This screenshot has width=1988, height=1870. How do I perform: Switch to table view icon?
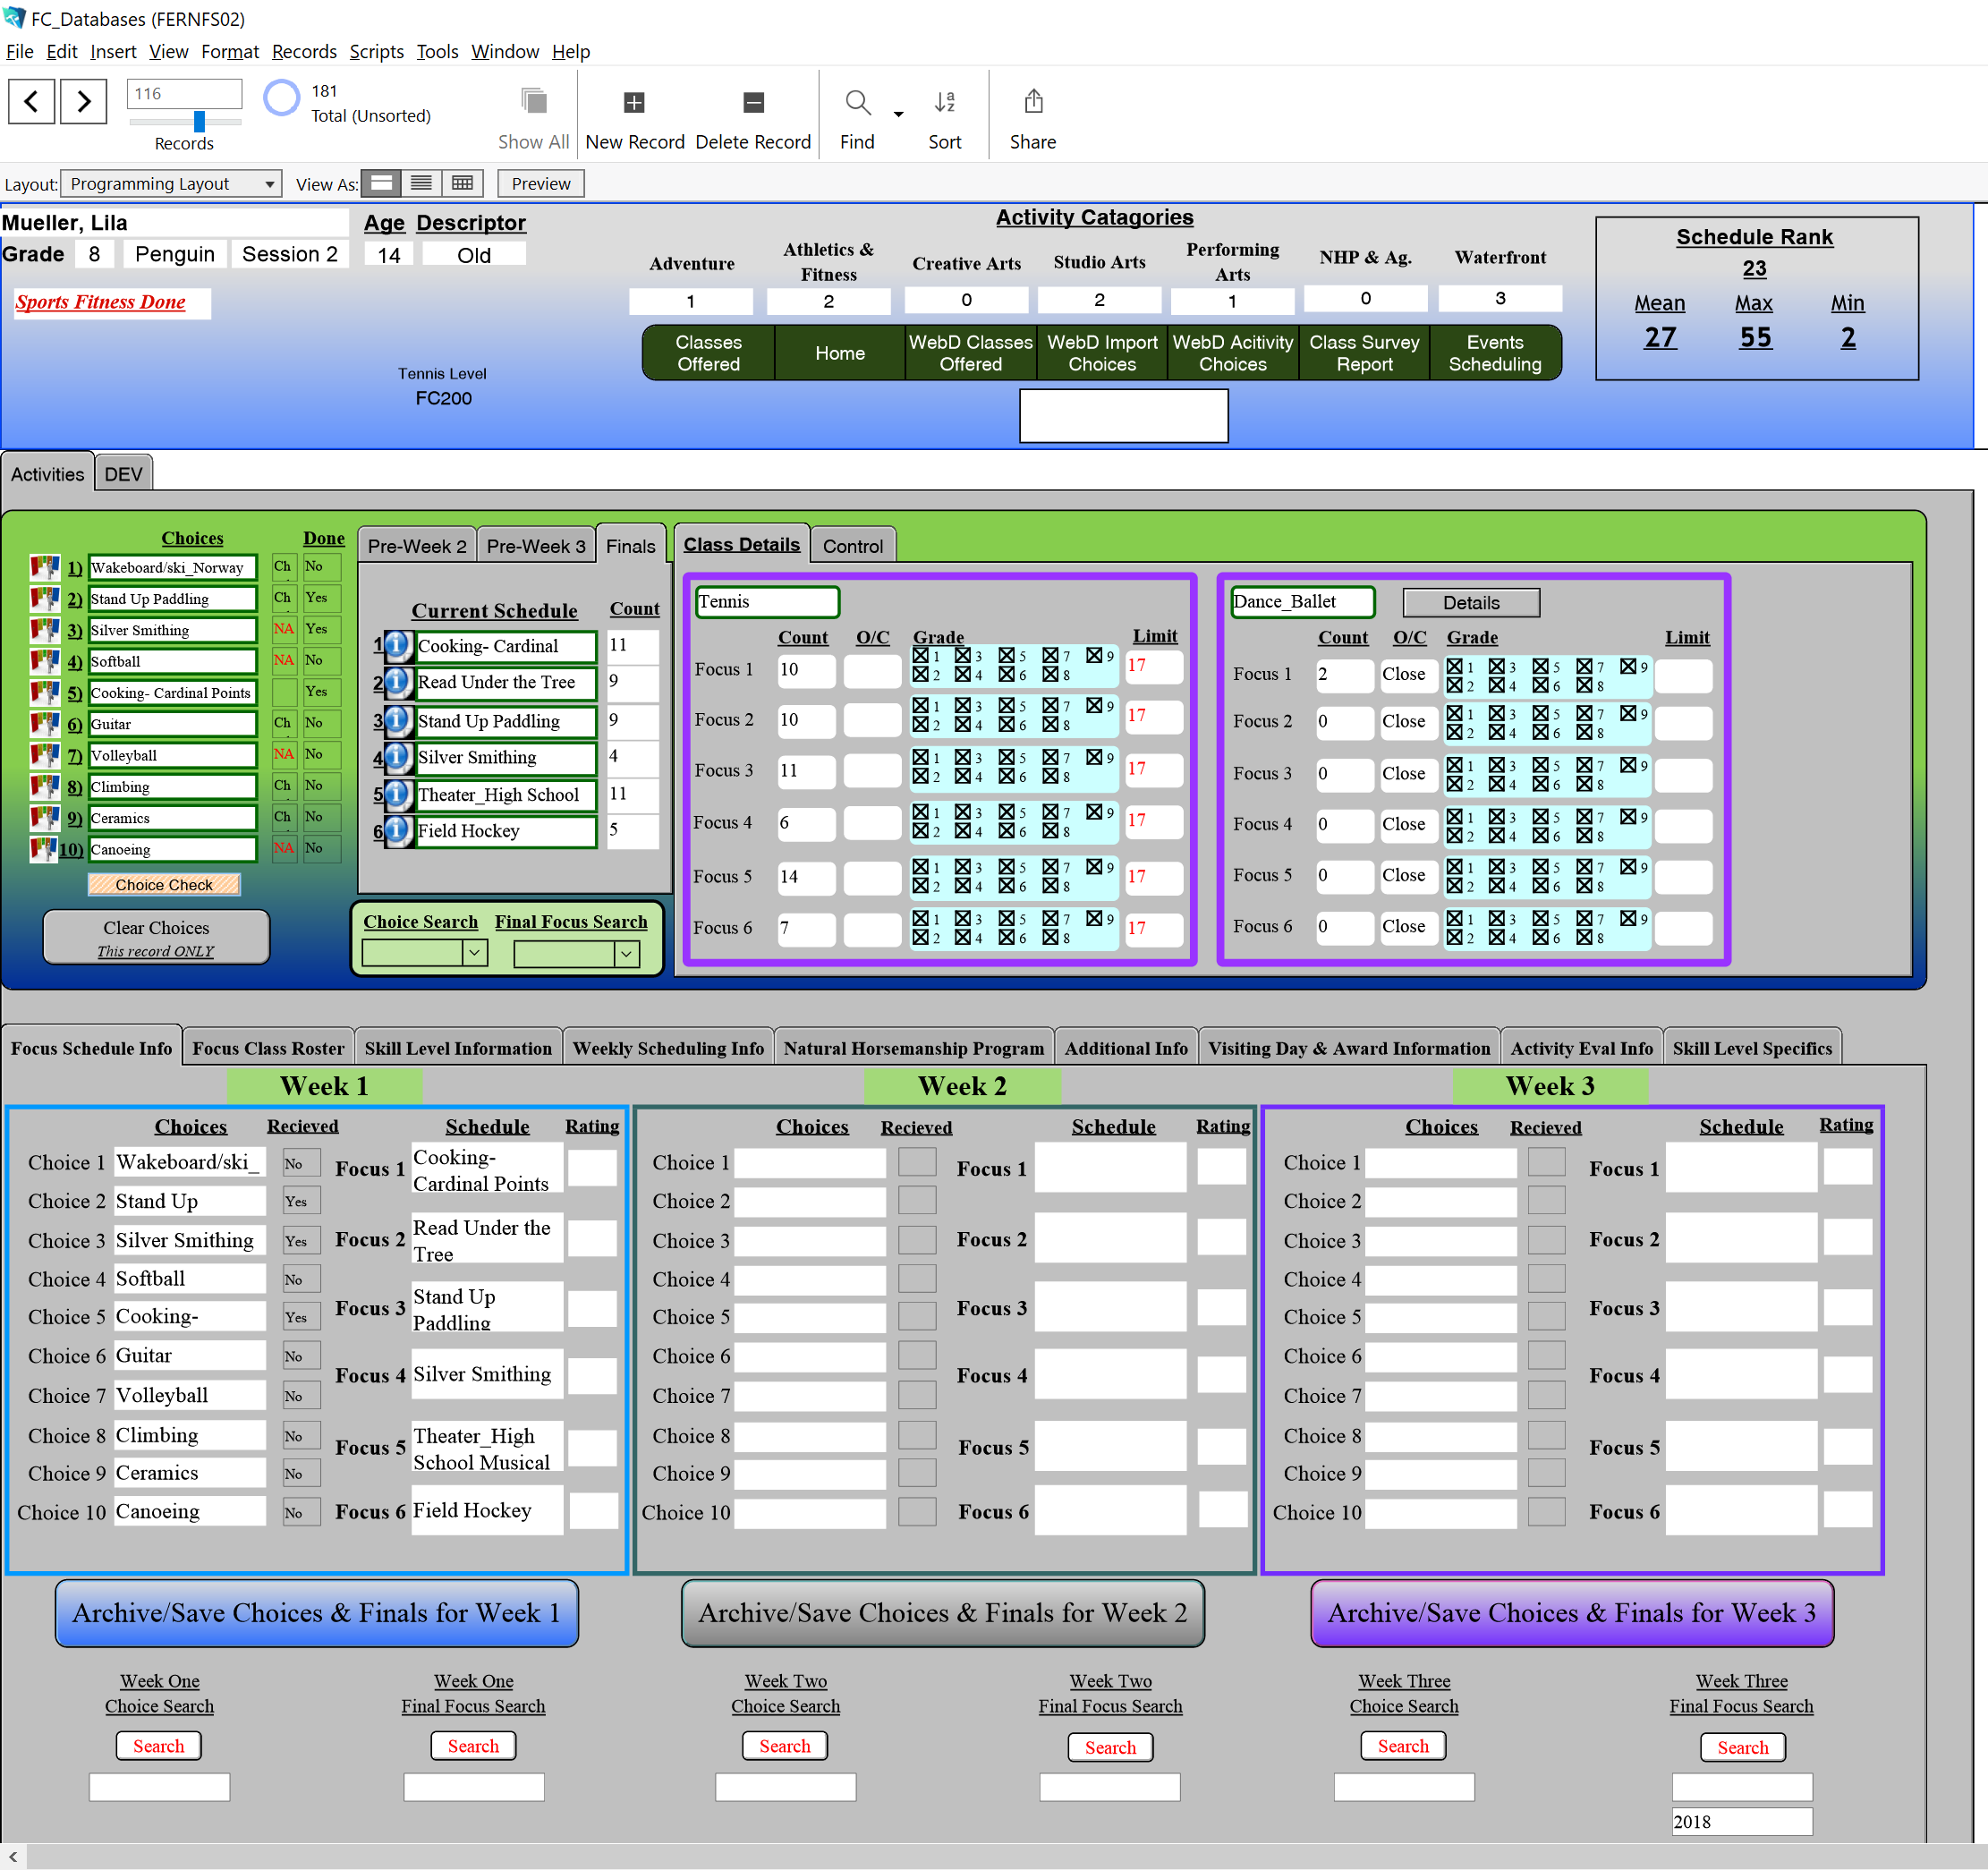pyautogui.click(x=462, y=183)
